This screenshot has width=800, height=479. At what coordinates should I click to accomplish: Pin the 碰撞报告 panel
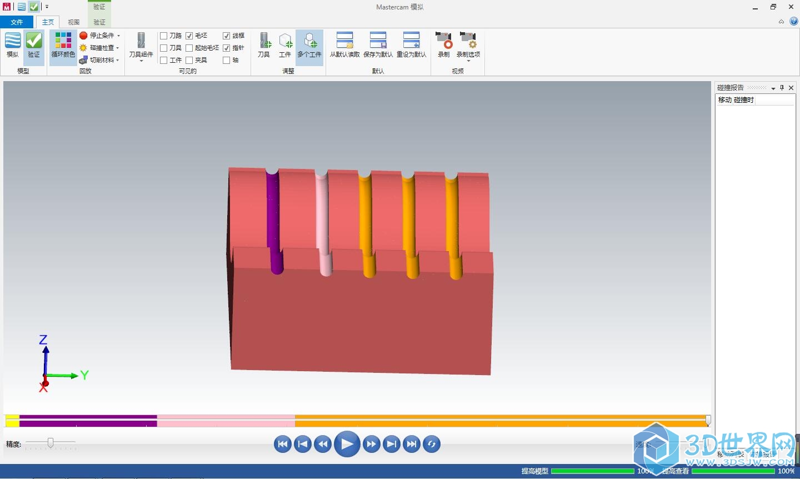coord(782,88)
